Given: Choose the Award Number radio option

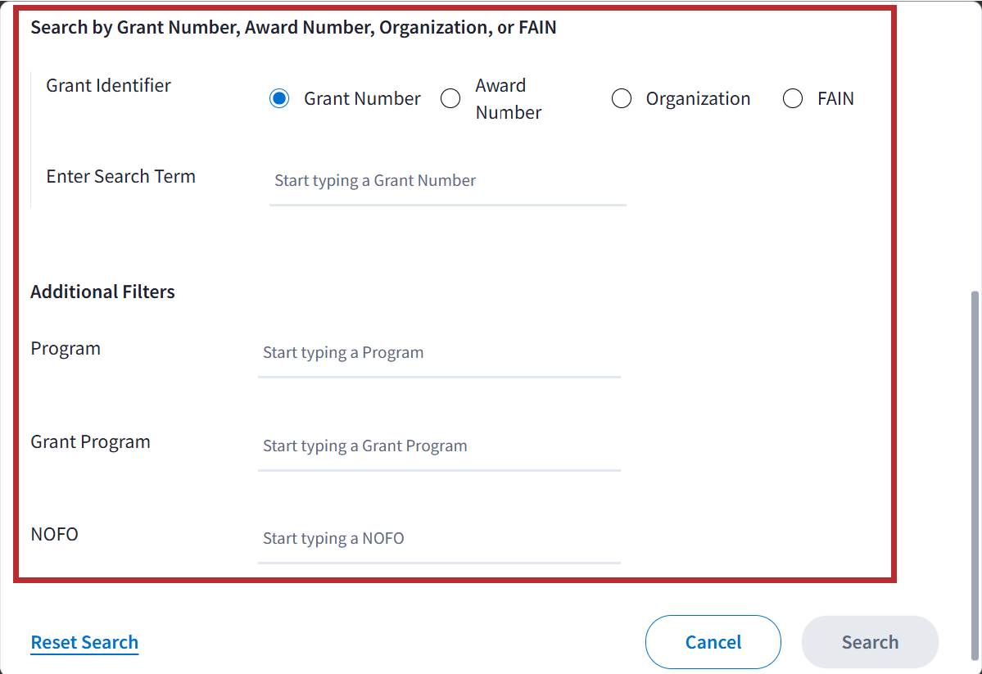Looking at the screenshot, I should point(450,99).
